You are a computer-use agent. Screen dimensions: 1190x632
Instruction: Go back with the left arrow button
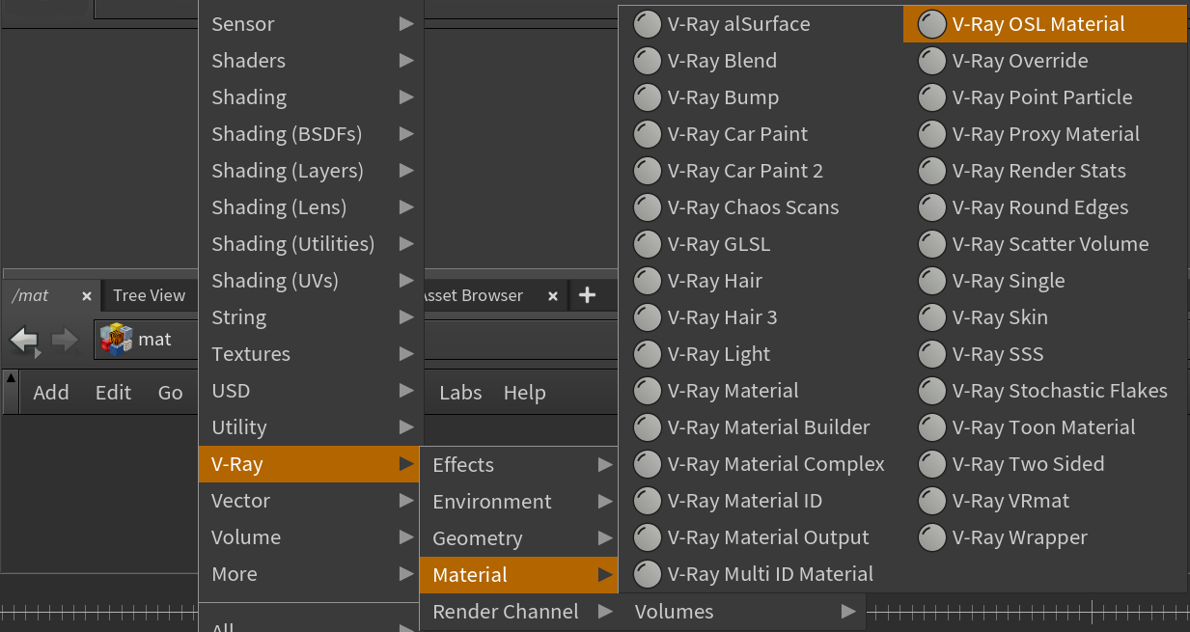(x=24, y=340)
